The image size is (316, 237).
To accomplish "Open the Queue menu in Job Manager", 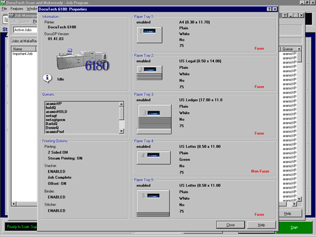I will tap(24, 22).
